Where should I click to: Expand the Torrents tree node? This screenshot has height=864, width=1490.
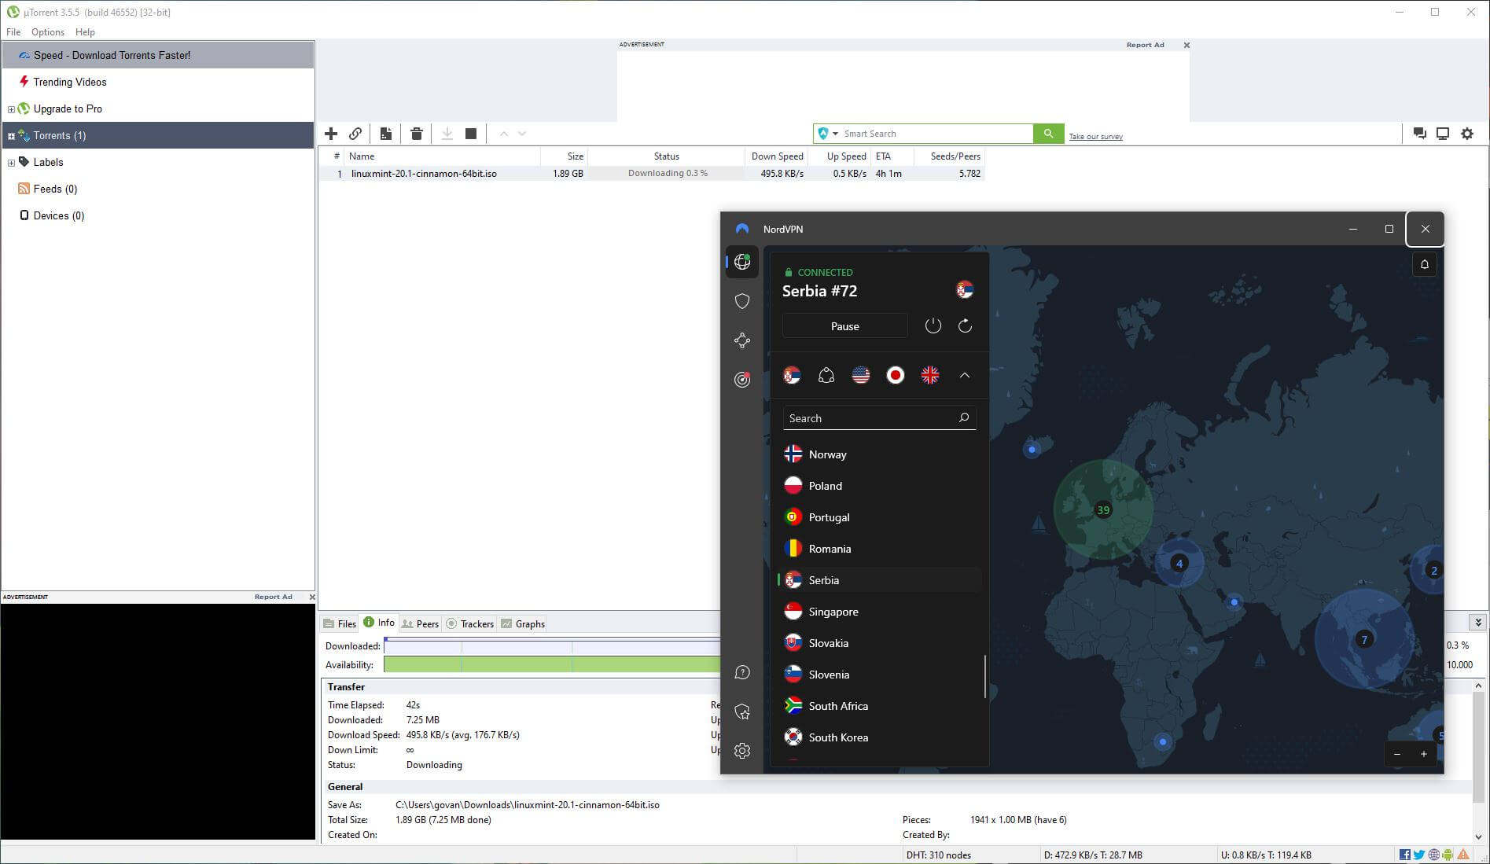coord(11,136)
